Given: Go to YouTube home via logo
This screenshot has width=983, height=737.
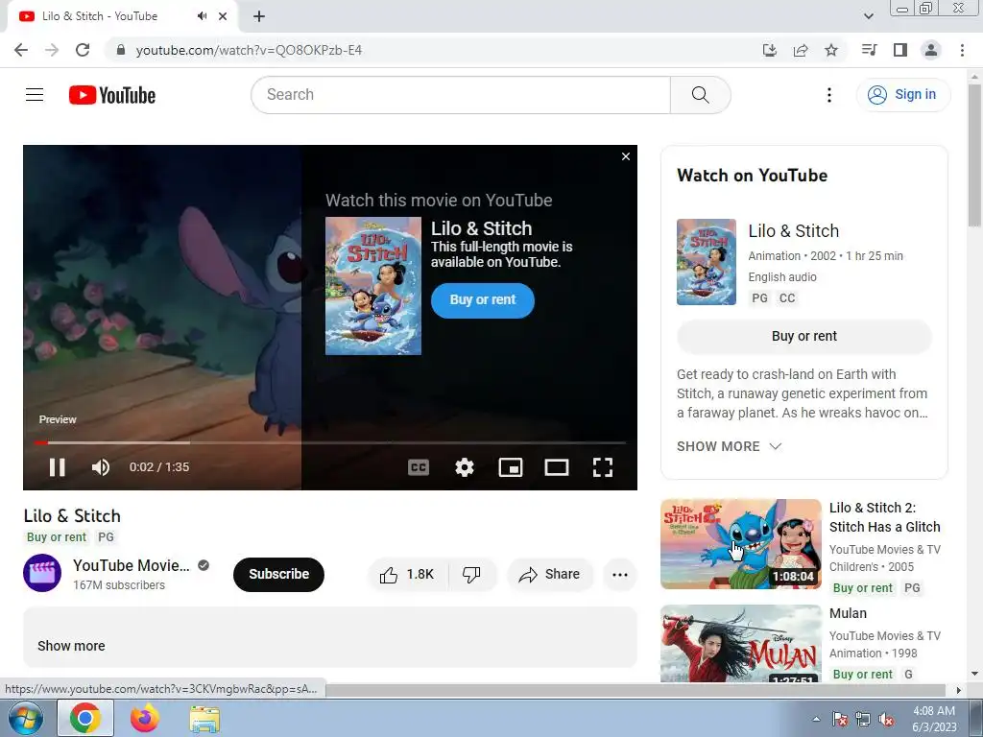Looking at the screenshot, I should [x=112, y=95].
